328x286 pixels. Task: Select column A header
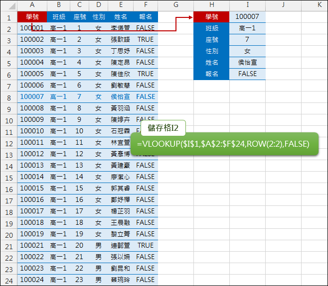(32, 5)
